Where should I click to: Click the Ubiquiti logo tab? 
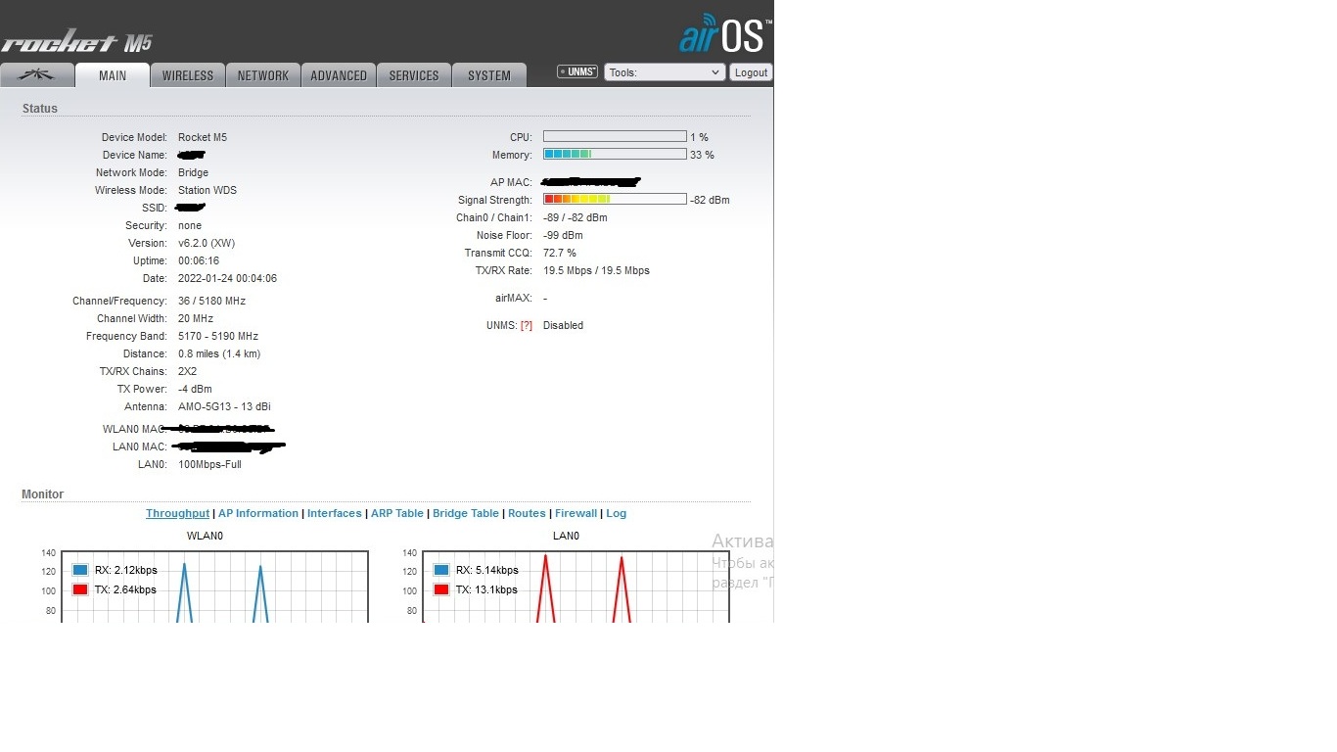38,75
